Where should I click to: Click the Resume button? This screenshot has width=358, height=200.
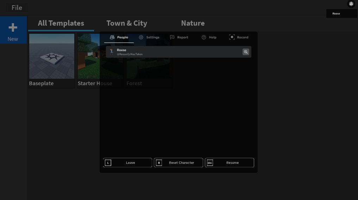pyautogui.click(x=230, y=163)
